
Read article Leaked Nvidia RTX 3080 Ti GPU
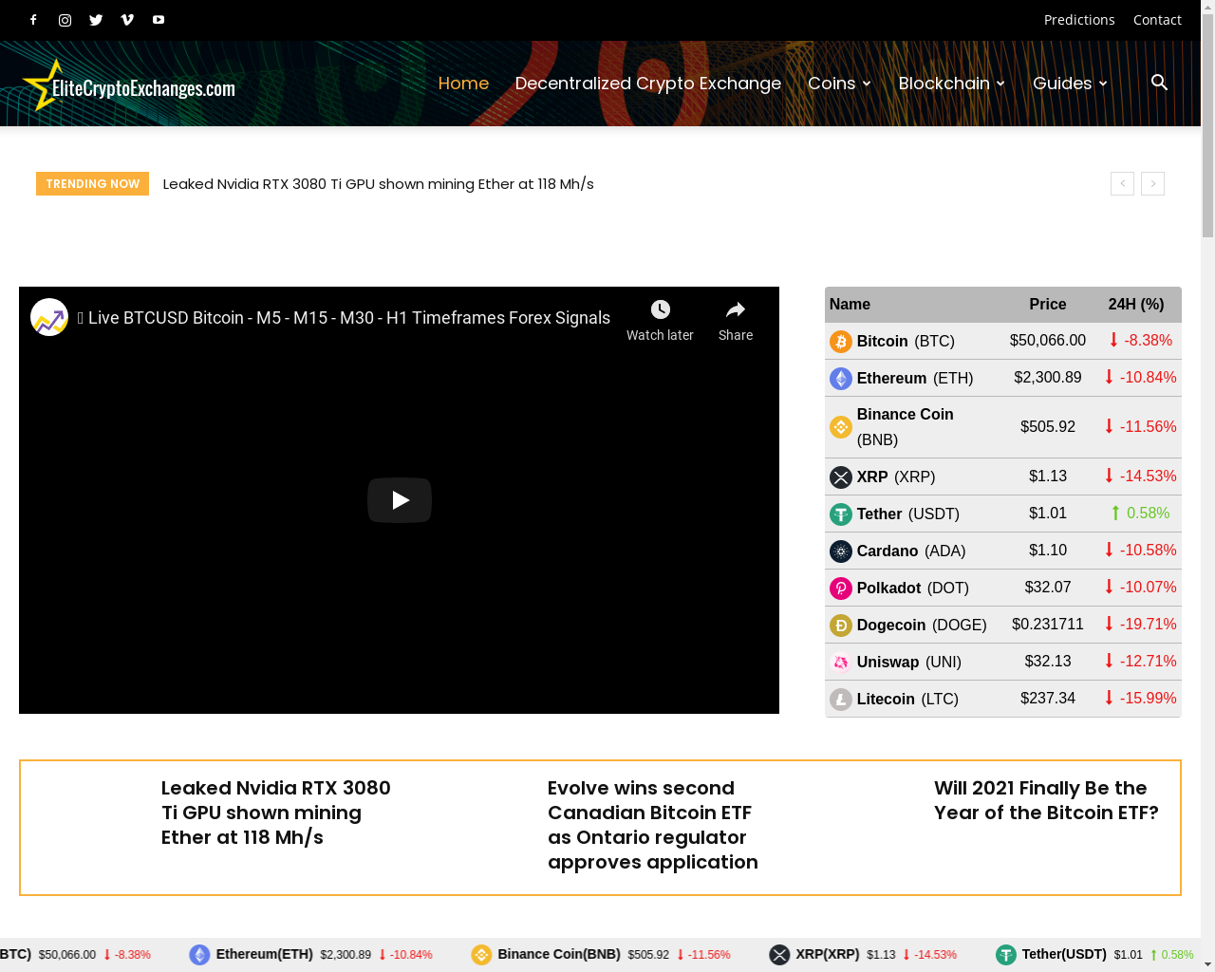point(276,813)
